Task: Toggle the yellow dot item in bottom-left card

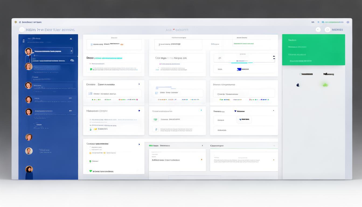Action: [x=90, y=153]
